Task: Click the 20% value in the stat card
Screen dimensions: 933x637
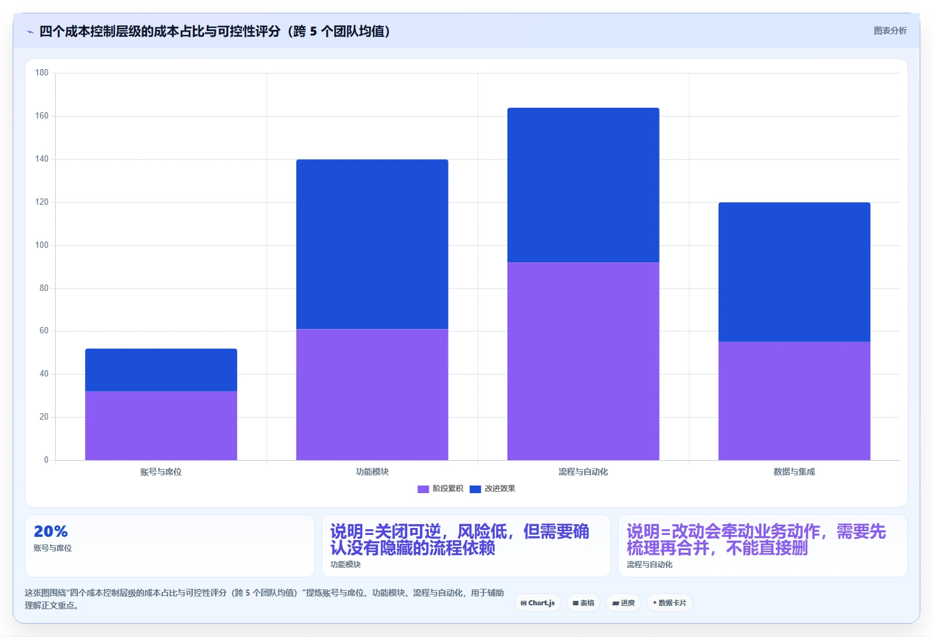Action: coord(51,531)
